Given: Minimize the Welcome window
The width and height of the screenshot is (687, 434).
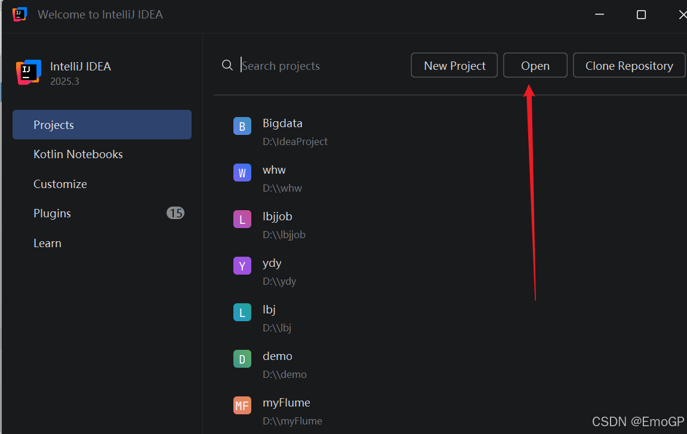Looking at the screenshot, I should click(x=599, y=14).
